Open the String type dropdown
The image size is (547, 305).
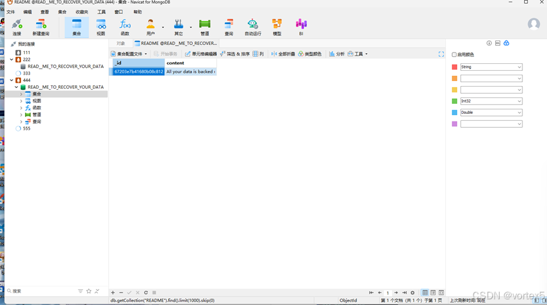(491, 67)
